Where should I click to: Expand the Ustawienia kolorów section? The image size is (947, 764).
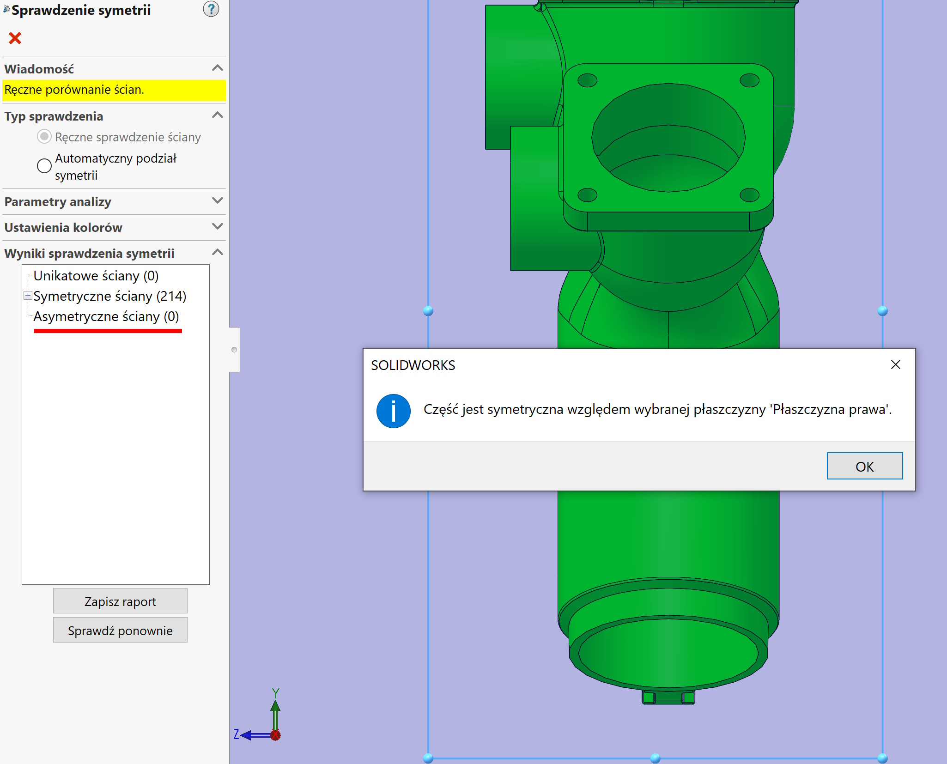(x=217, y=227)
